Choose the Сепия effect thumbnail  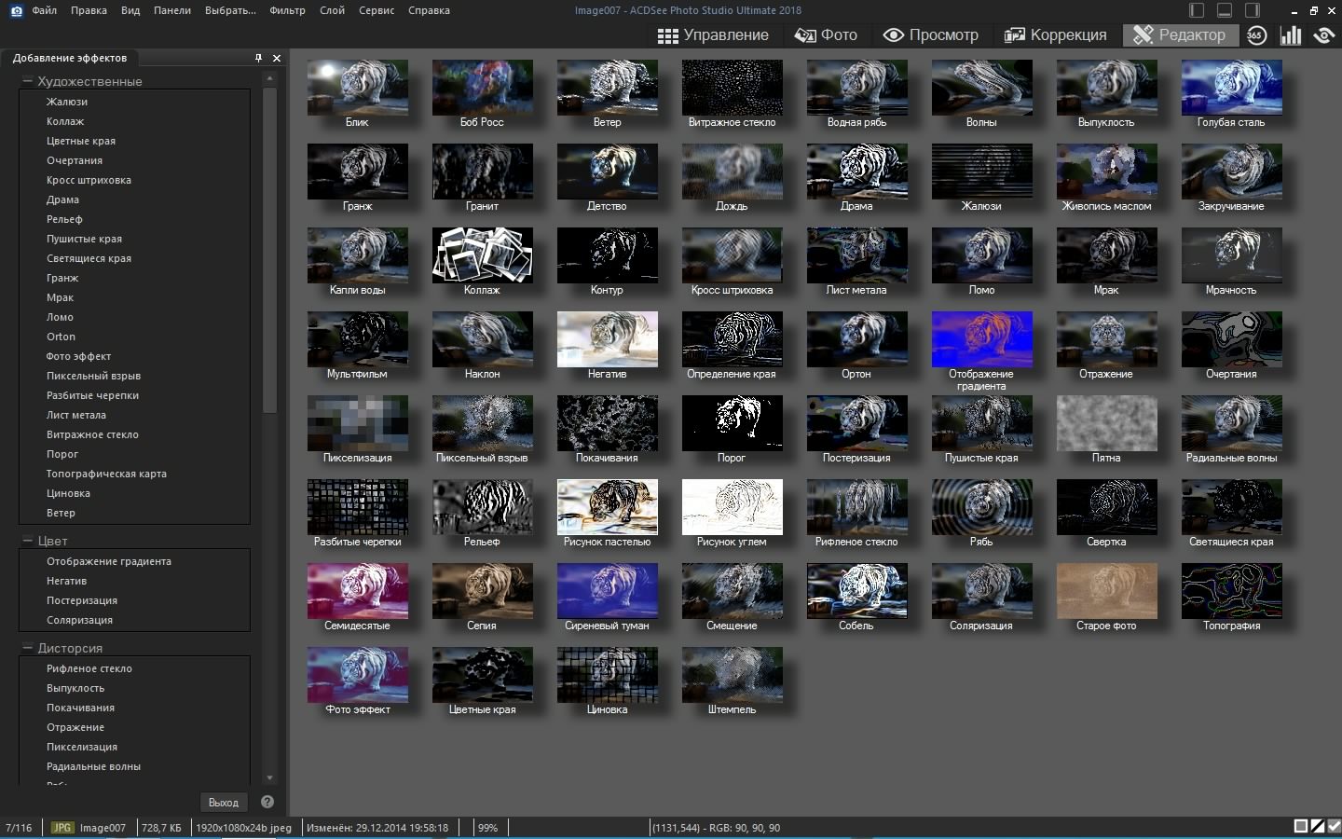coord(482,590)
